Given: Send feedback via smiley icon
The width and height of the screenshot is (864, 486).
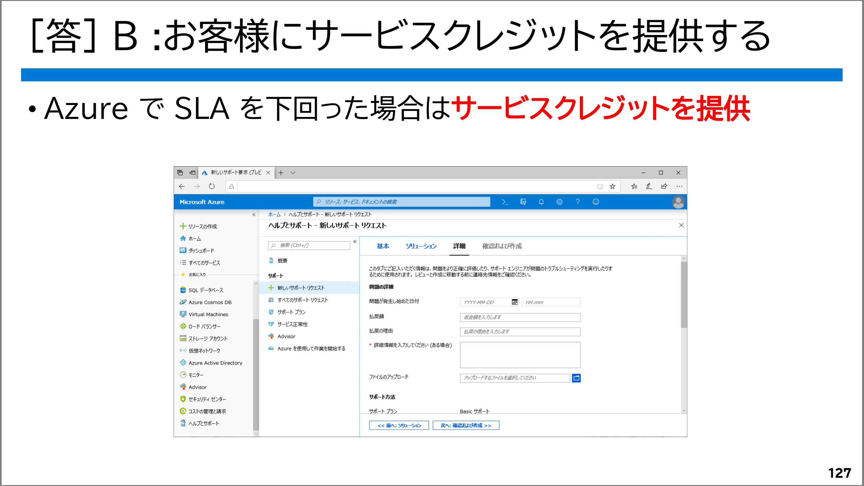Looking at the screenshot, I should point(596,202).
